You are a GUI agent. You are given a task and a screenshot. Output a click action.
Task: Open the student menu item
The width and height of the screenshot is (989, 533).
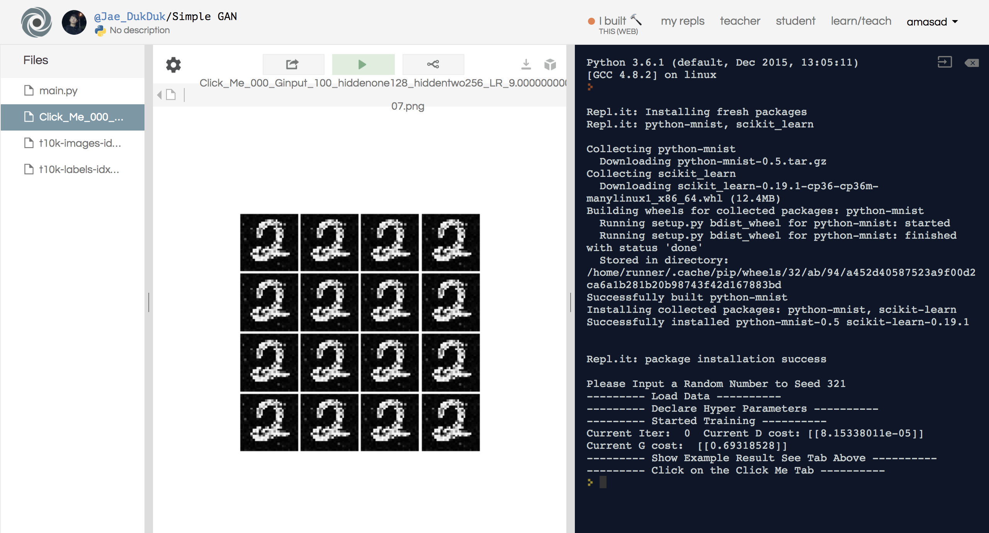(x=795, y=21)
